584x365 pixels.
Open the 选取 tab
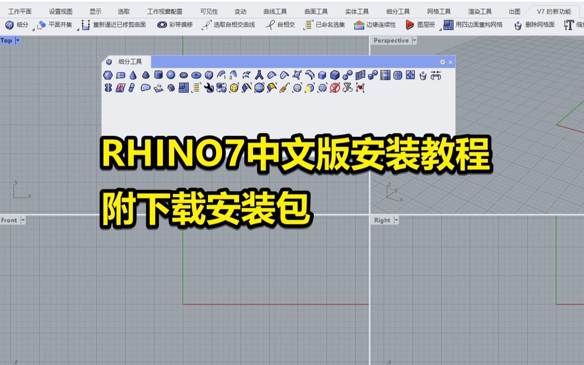(124, 12)
